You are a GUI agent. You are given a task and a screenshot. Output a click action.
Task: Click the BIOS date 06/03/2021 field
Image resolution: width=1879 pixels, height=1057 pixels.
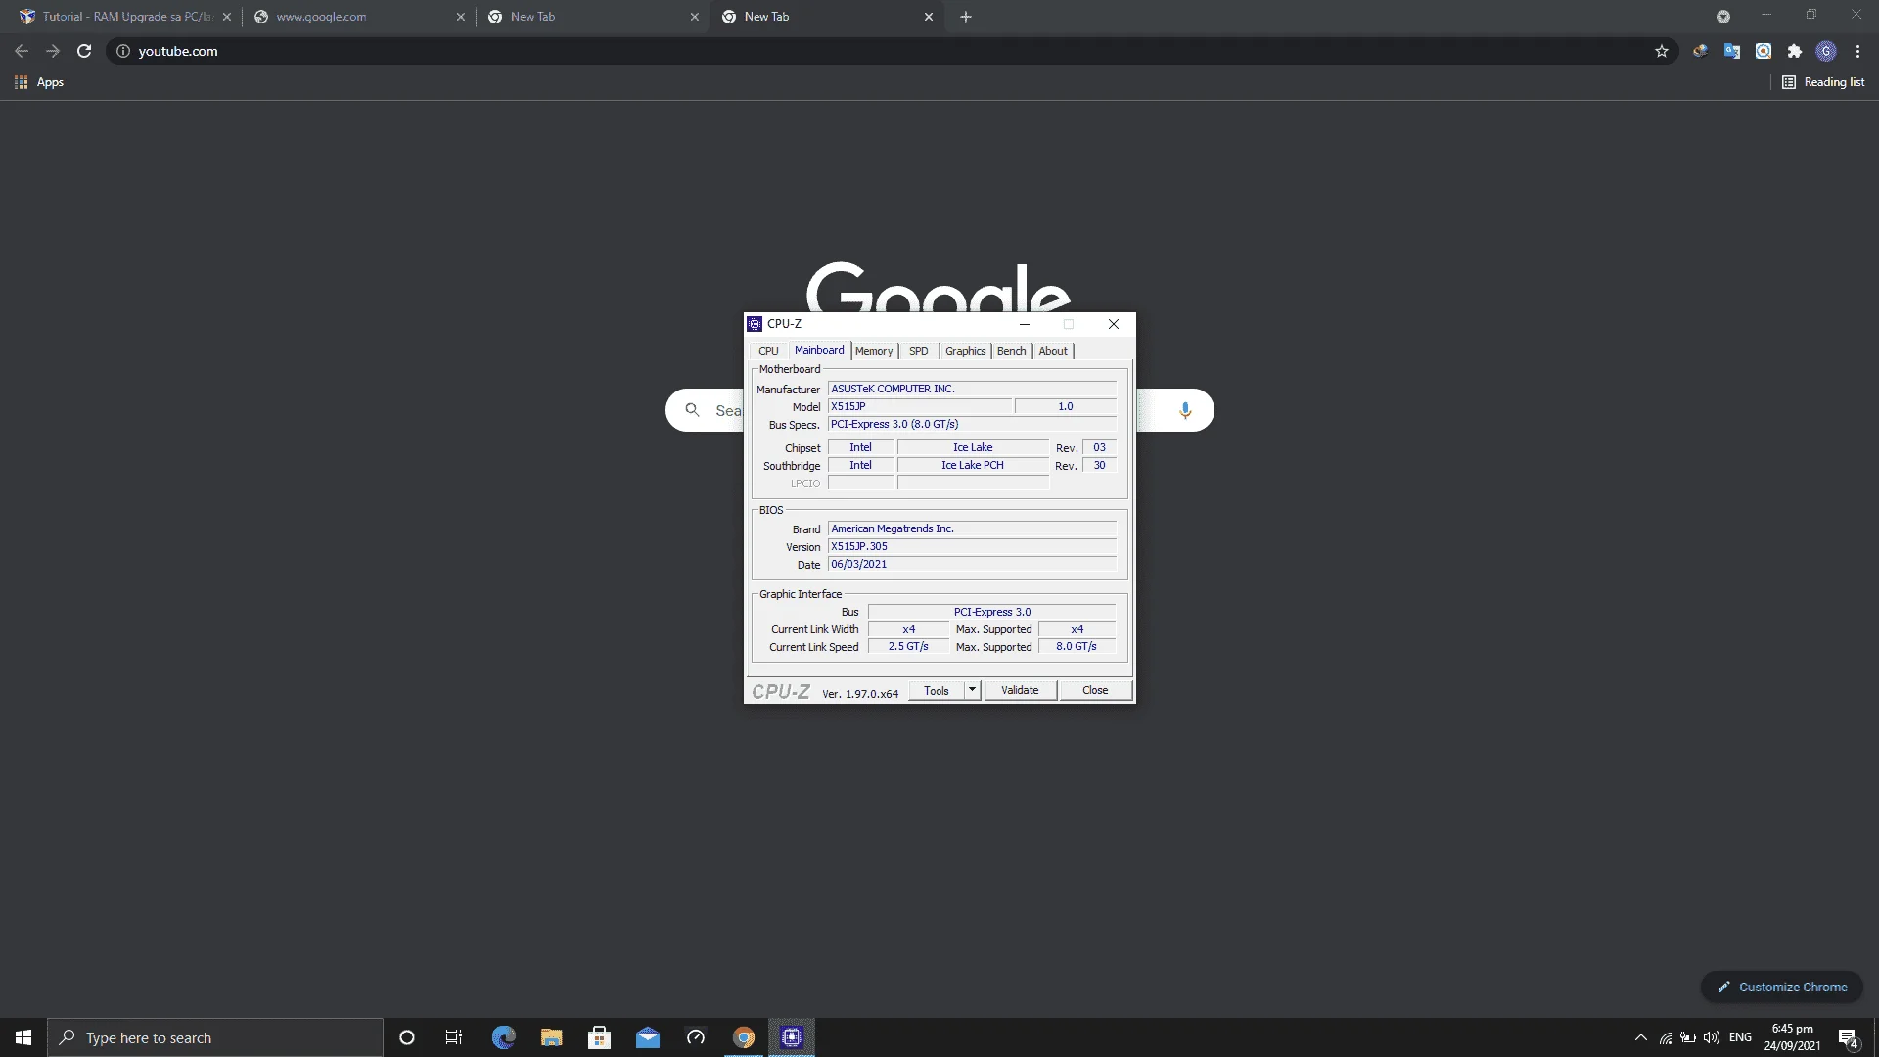(972, 564)
